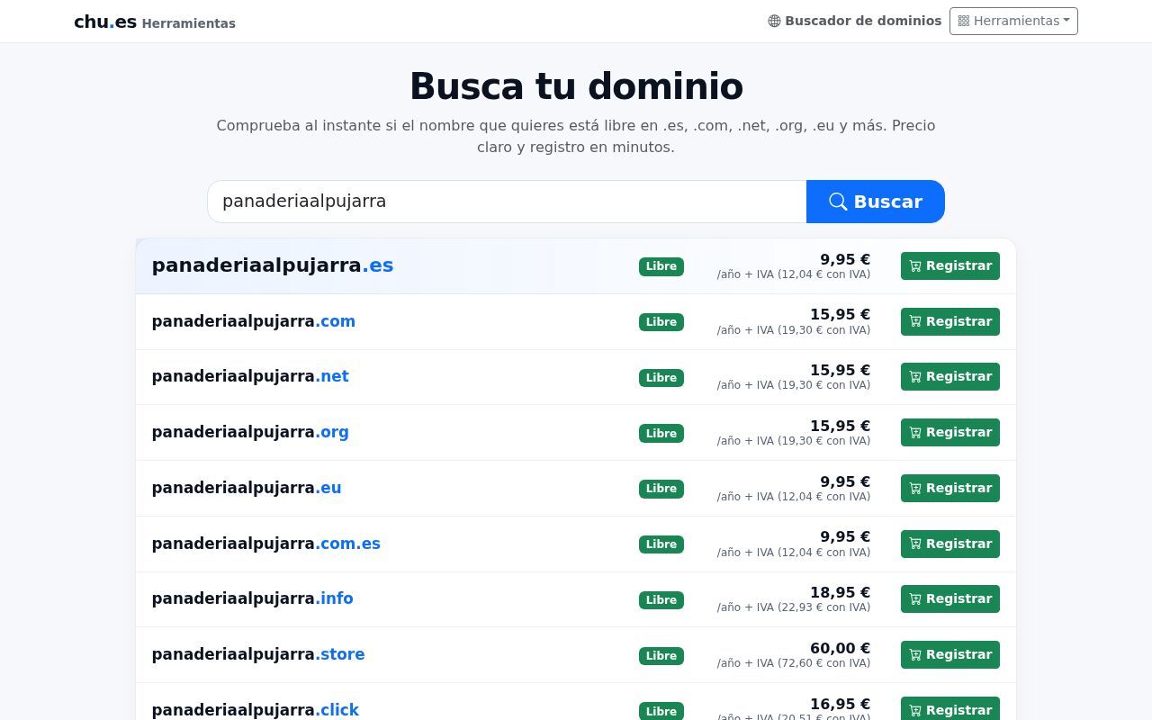
Task: Open the Buscador de dominios link
Action: (x=855, y=21)
